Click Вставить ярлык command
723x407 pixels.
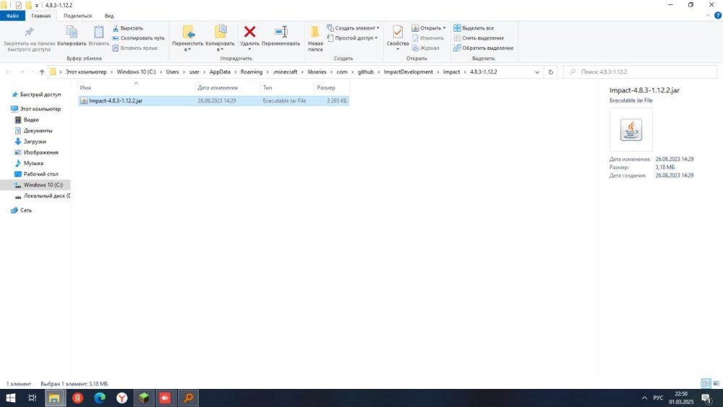135,48
